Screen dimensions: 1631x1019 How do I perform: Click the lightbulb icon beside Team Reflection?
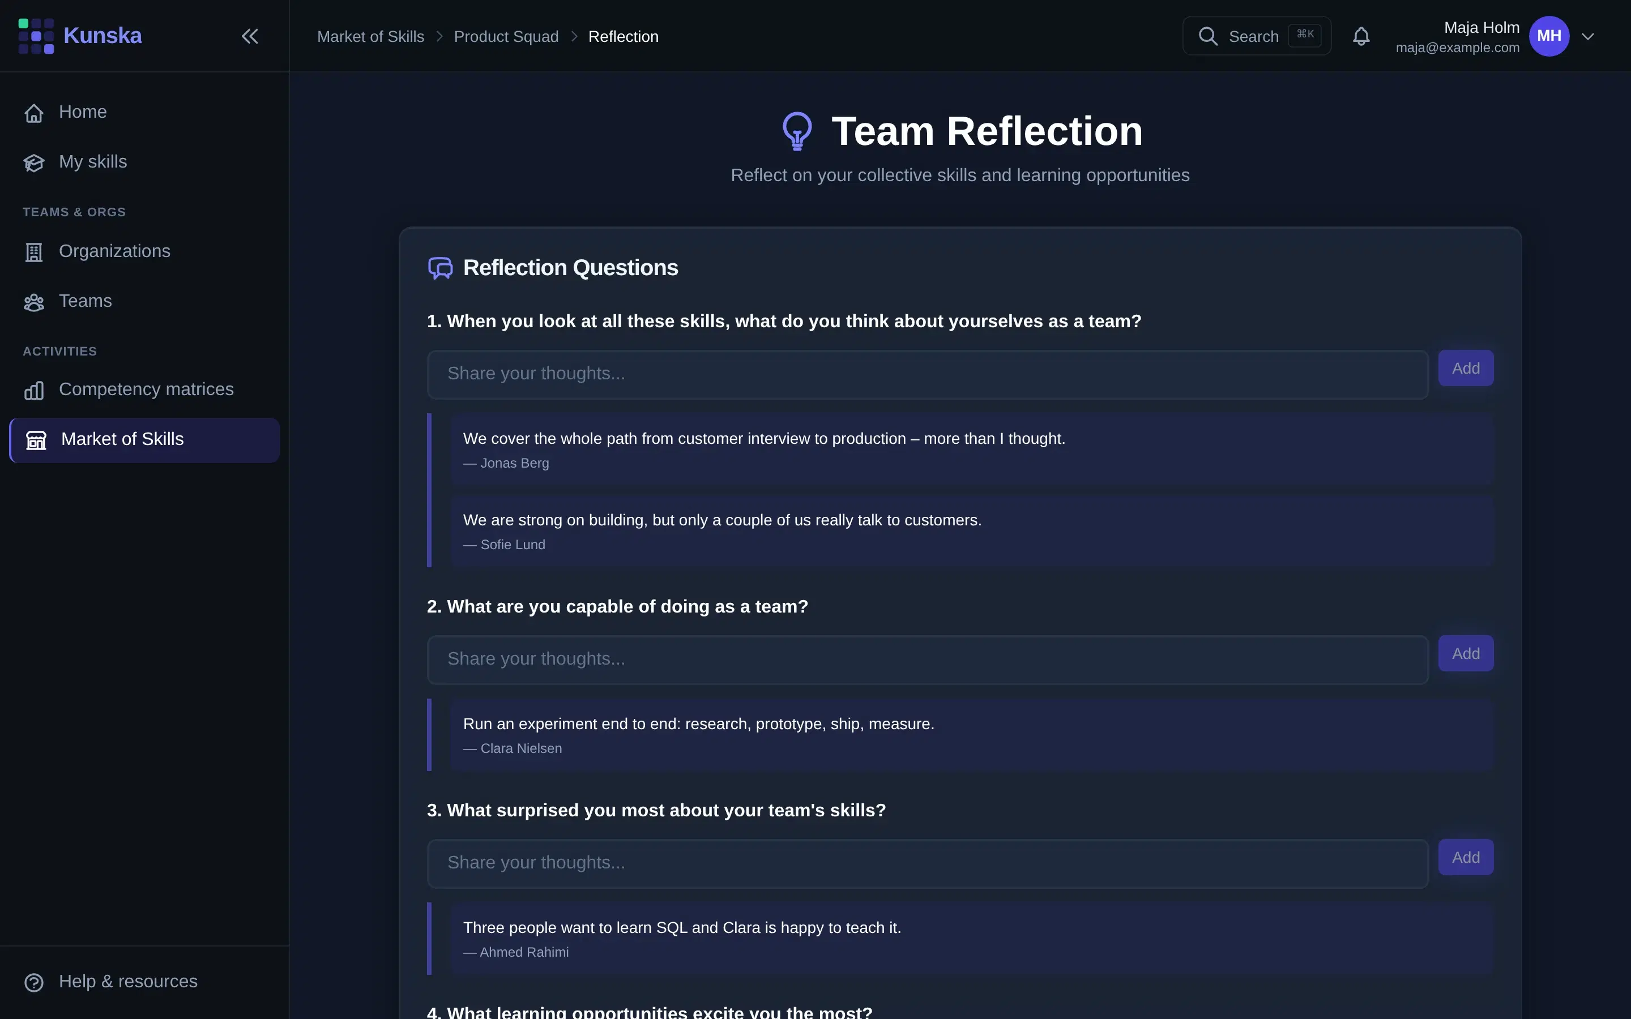click(797, 131)
